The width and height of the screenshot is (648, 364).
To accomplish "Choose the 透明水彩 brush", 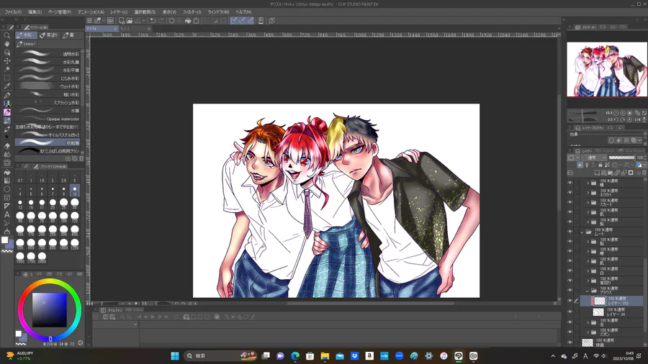I will click(x=49, y=54).
